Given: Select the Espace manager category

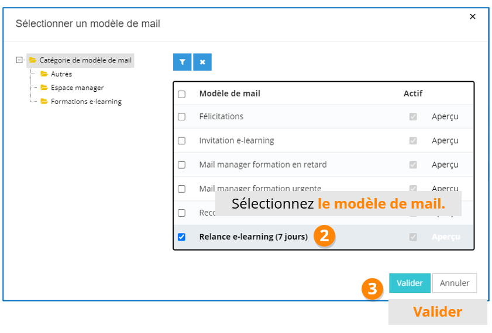Looking at the screenshot, I should click(x=77, y=88).
